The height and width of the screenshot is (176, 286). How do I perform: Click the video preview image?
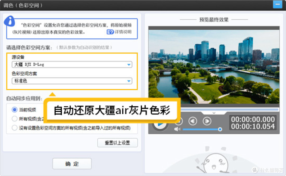tap(214, 67)
